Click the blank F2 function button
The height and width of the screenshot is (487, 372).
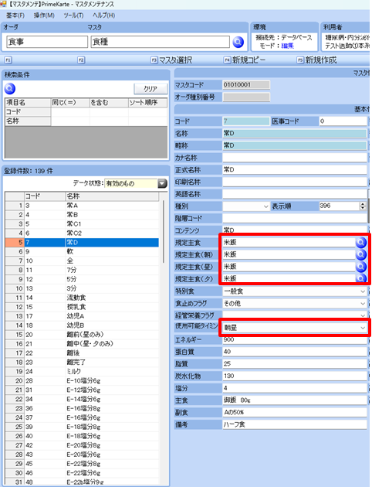tap(81, 60)
